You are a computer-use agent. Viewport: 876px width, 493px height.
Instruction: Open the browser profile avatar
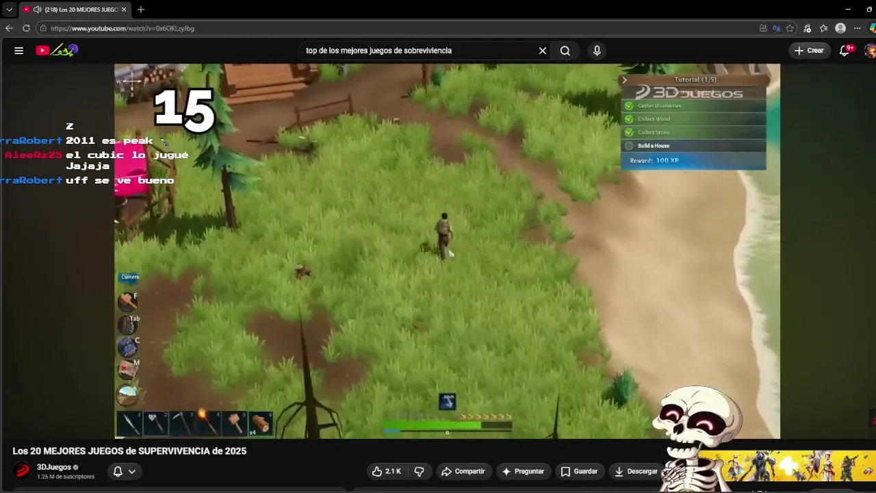[840, 28]
